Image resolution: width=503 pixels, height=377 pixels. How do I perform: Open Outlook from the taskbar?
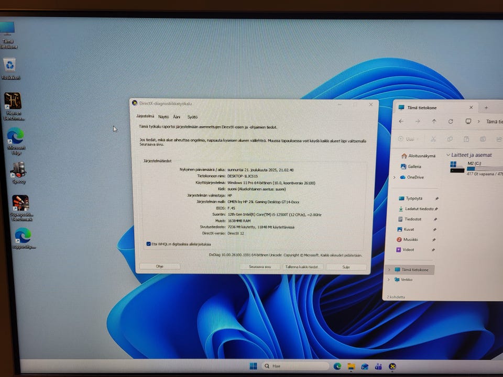[x=365, y=367]
